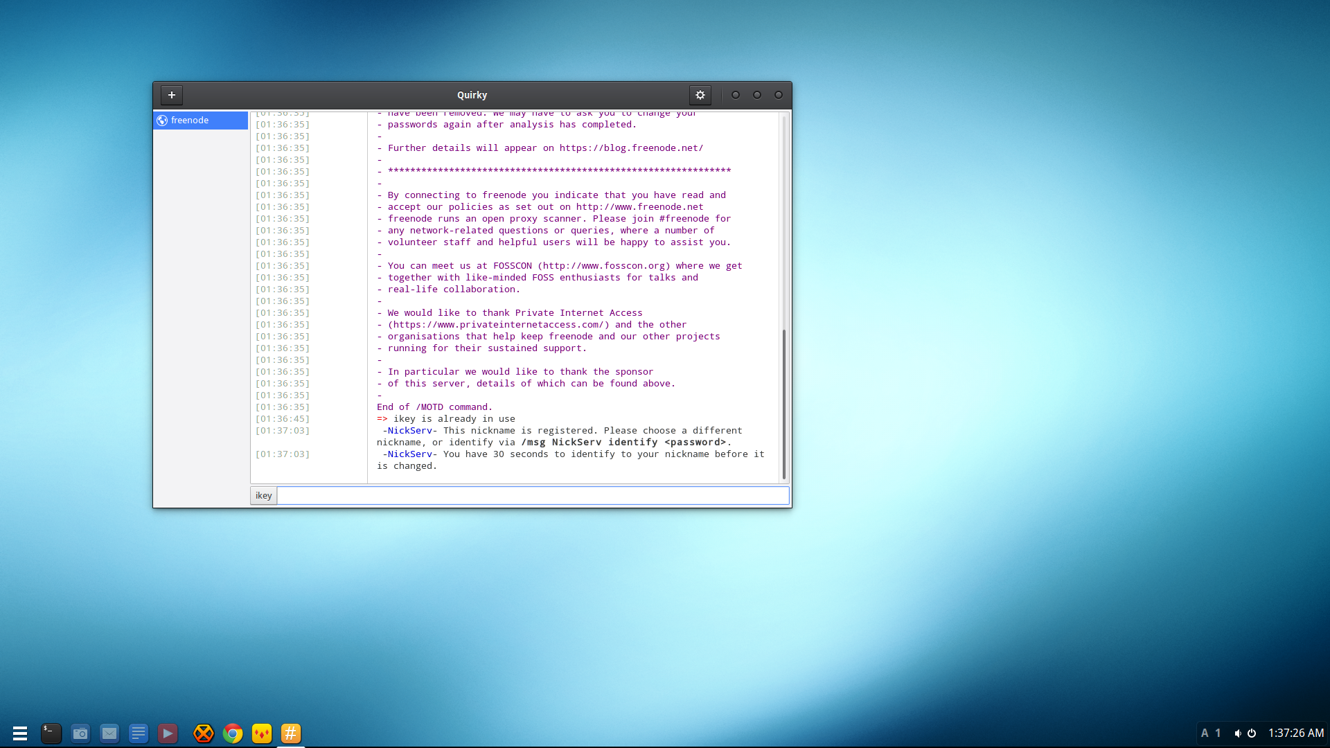
Task: Launch Google Chrome from the panel
Action: point(233,733)
